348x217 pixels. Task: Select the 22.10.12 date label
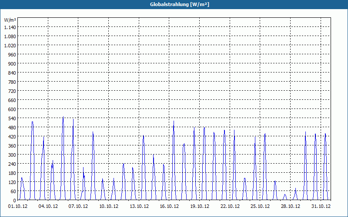(x=230, y=207)
